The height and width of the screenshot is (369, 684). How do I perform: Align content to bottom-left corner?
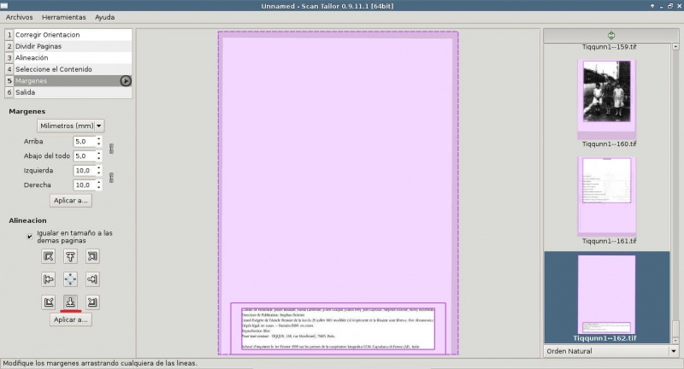tap(49, 301)
